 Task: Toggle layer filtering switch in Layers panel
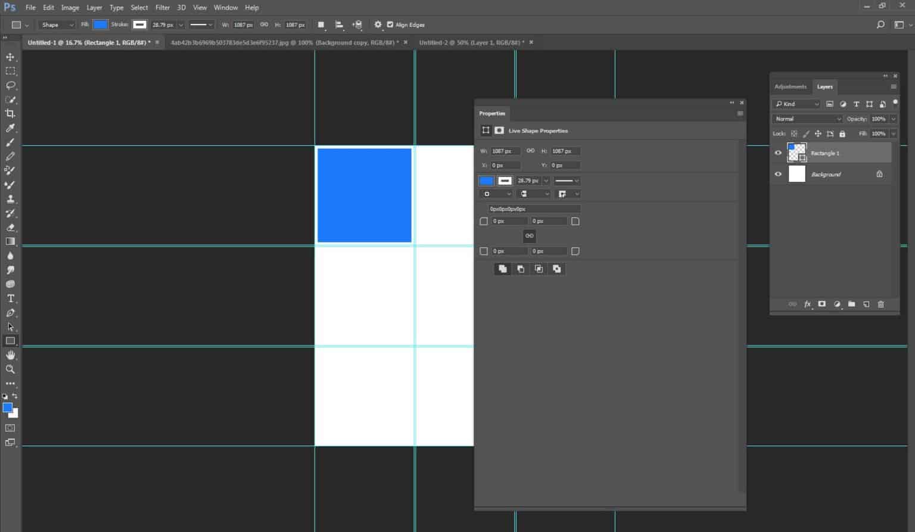click(x=895, y=102)
